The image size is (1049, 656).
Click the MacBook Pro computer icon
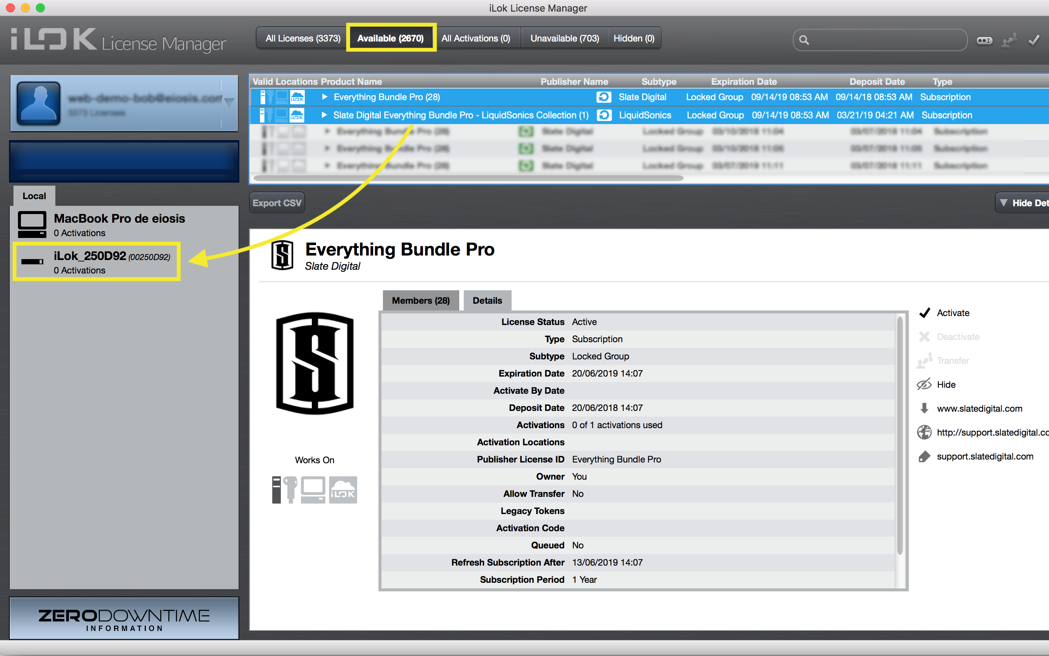[32, 224]
